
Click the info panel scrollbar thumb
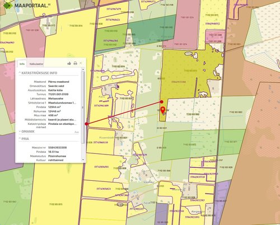pos(83,107)
